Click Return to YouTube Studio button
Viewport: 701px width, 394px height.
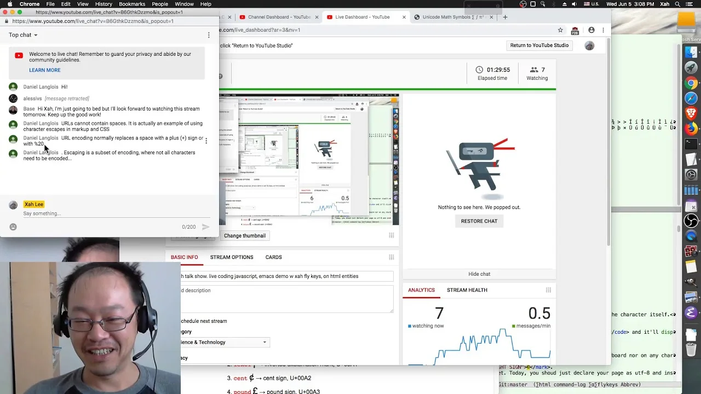(x=539, y=45)
